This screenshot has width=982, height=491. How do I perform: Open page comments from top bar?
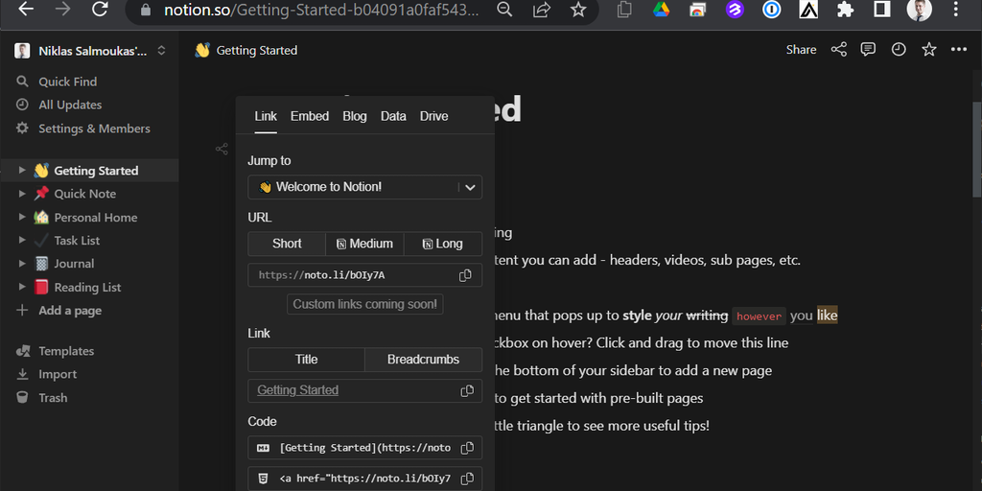pos(868,50)
